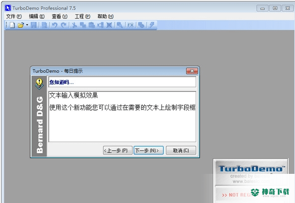
Task: Copy with the duplicate pages toolbar icon
Action: 83,25
